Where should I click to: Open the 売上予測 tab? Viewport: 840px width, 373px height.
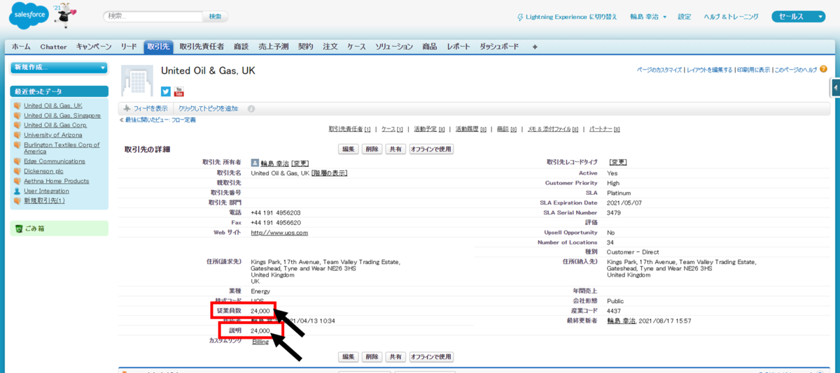(274, 47)
